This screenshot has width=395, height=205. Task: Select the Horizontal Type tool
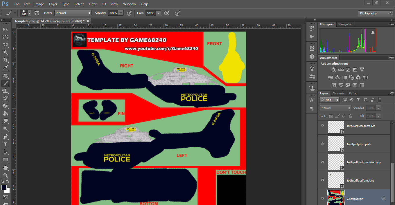[5, 144]
